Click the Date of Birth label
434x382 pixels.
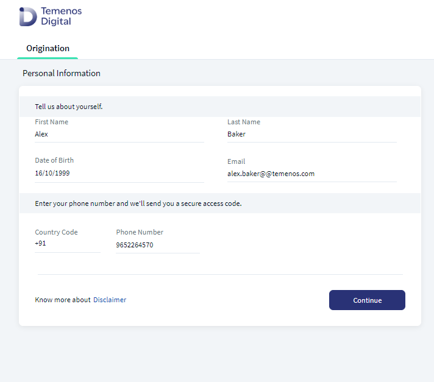54,160
